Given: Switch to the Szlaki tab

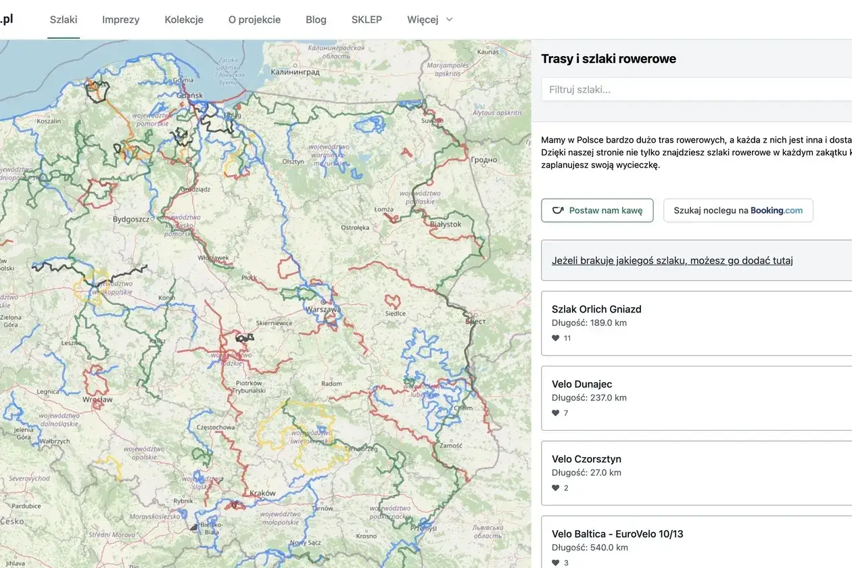Looking at the screenshot, I should [x=63, y=20].
